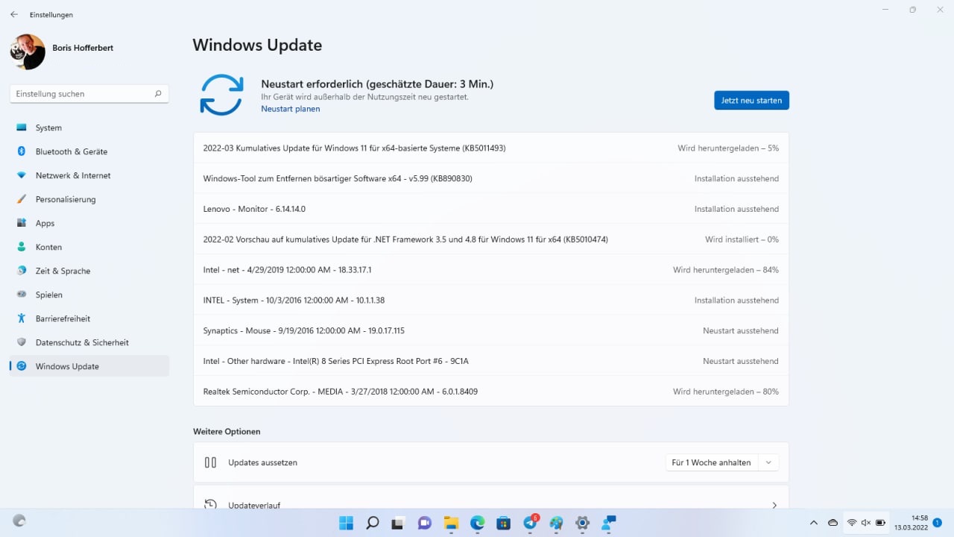Show hidden tray icons via the chevron
Viewport: 954px width, 537px height.
(813, 523)
